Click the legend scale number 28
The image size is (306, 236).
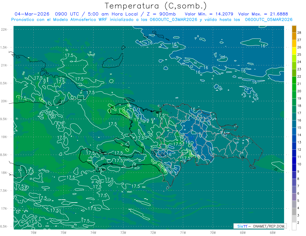[x=299, y=33]
